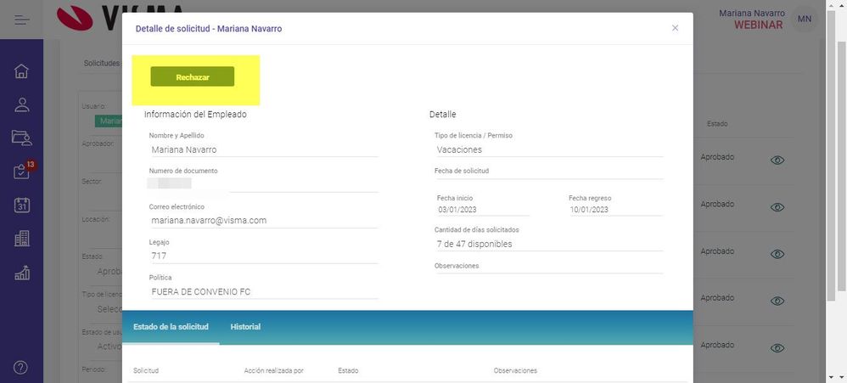
Task: Open tasks icon with 13 badge
Action: [x=22, y=171]
